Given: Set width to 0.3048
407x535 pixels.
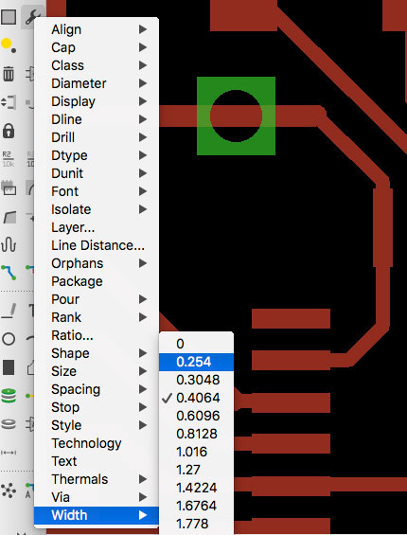Looking at the screenshot, I should [197, 380].
